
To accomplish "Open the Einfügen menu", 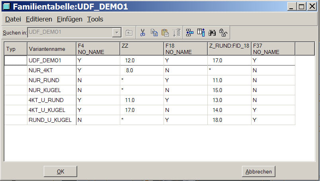I will coord(70,19).
